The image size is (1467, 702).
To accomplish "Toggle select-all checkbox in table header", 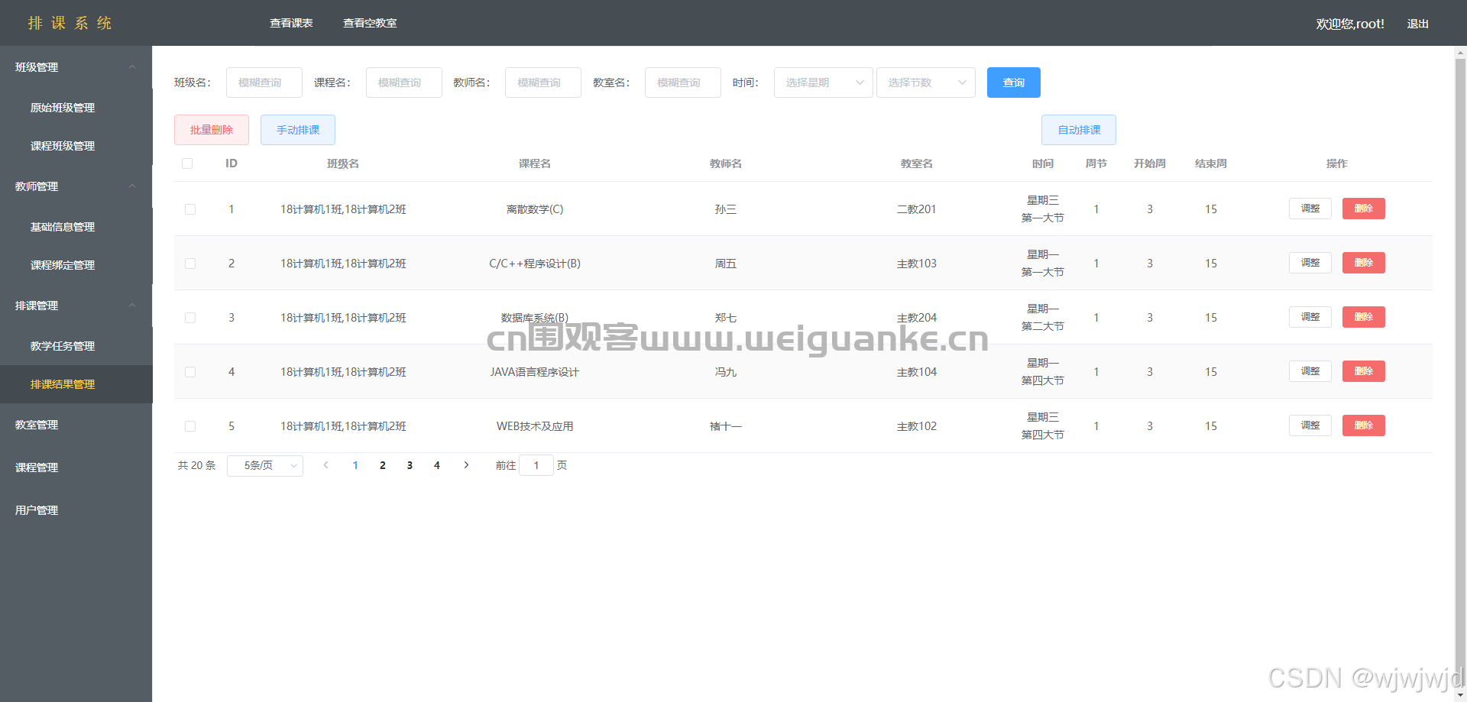I will (x=187, y=163).
